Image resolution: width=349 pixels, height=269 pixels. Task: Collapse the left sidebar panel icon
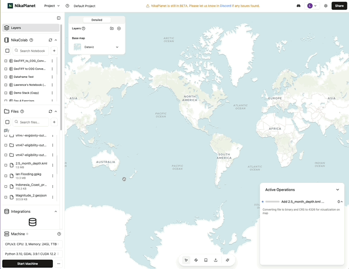tap(58, 18)
